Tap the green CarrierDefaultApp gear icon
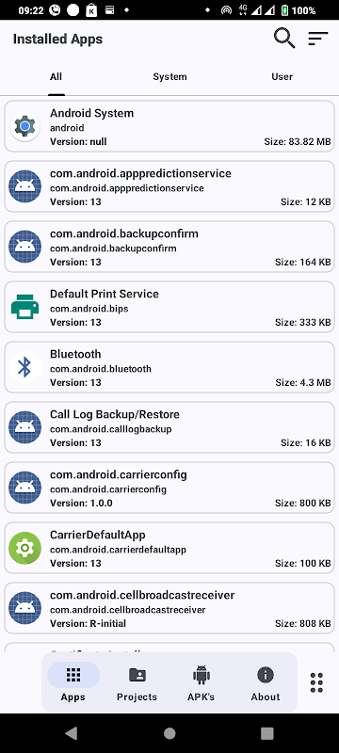The width and height of the screenshot is (339, 753). point(25,548)
